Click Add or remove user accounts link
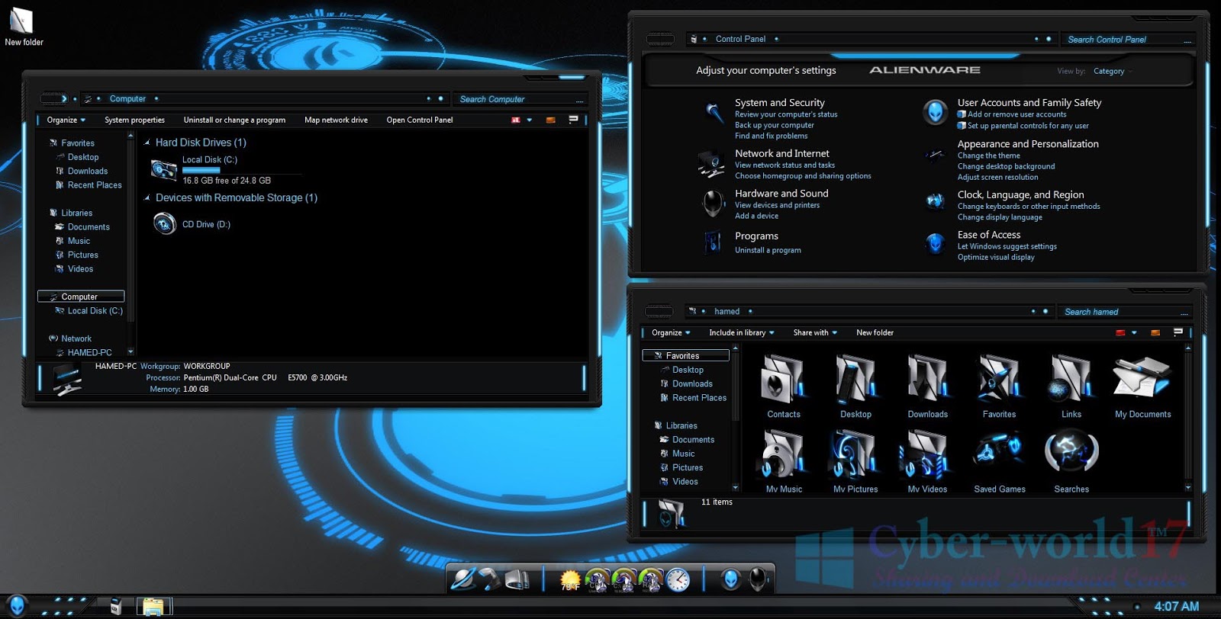 (x=1016, y=114)
